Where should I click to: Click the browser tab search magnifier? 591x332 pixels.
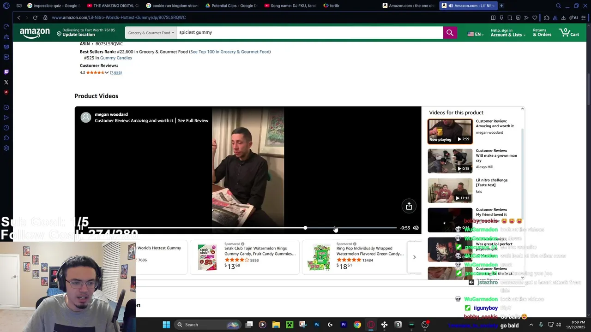pyautogui.click(x=558, y=6)
